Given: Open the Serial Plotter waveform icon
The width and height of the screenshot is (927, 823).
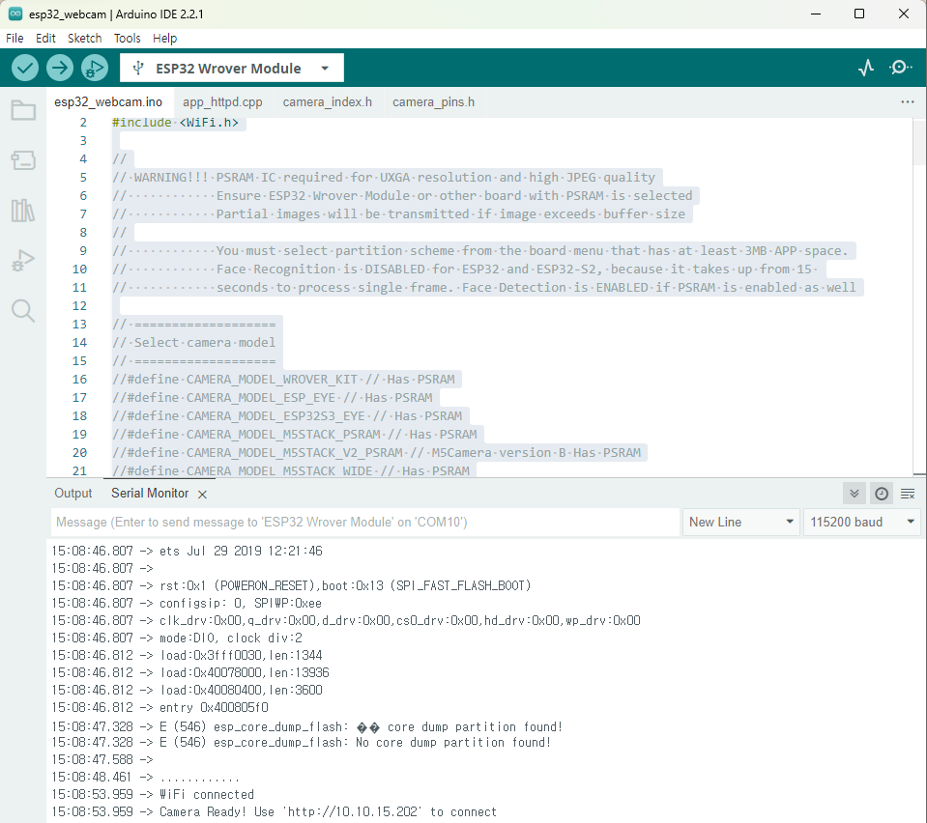Looking at the screenshot, I should (x=866, y=68).
